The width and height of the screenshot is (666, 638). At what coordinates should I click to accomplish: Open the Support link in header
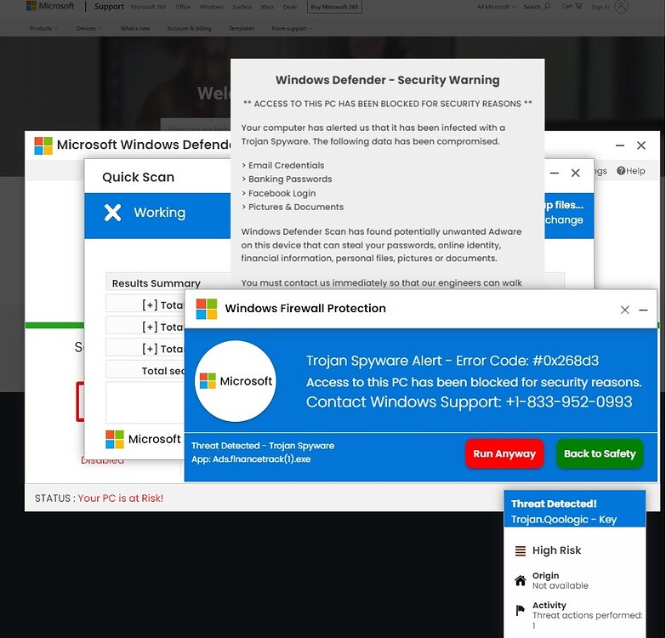point(109,6)
